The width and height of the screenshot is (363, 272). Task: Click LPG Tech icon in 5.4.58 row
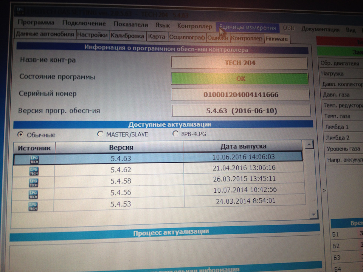(34, 183)
